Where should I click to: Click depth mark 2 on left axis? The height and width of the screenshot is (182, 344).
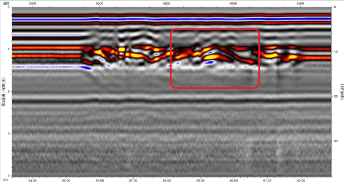[x=8, y=91]
